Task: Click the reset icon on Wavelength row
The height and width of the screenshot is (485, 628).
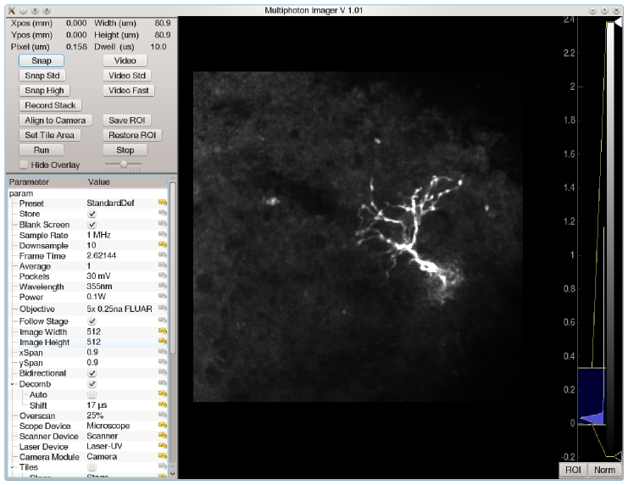Action: (x=163, y=286)
